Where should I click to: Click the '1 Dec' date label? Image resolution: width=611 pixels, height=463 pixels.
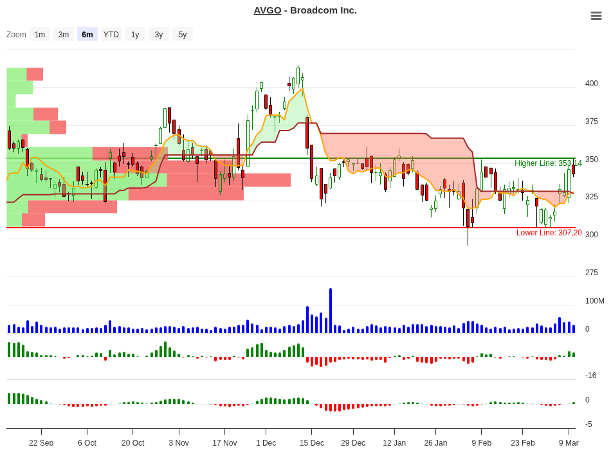266,442
